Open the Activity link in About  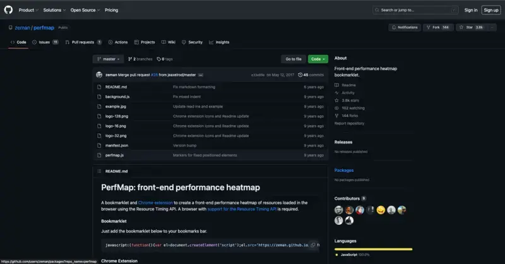[345, 93]
